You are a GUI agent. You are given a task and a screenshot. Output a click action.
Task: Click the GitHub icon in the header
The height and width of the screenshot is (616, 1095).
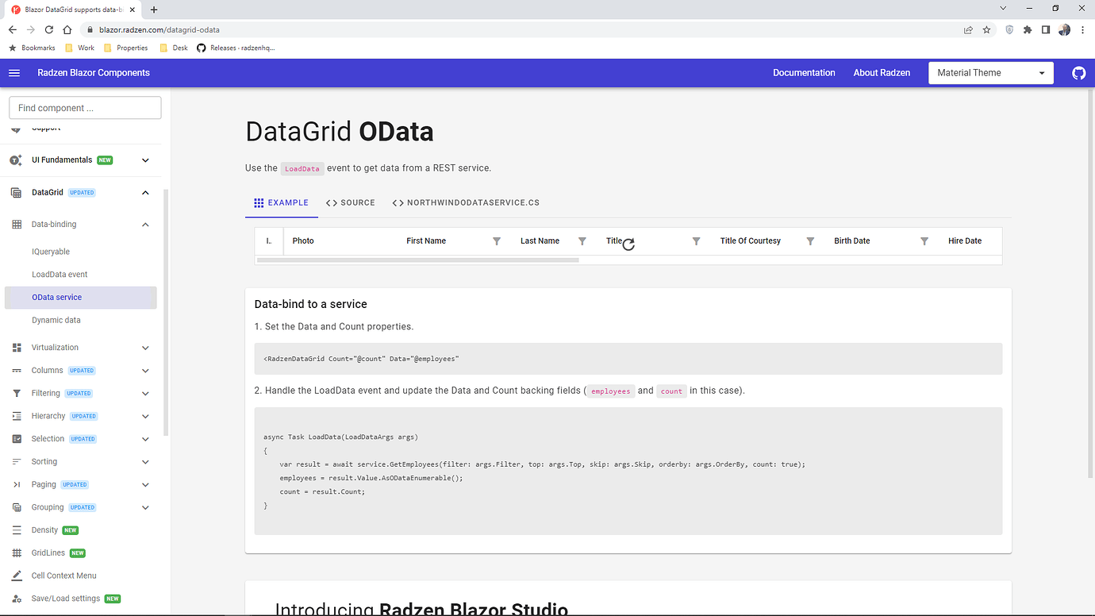(x=1078, y=72)
